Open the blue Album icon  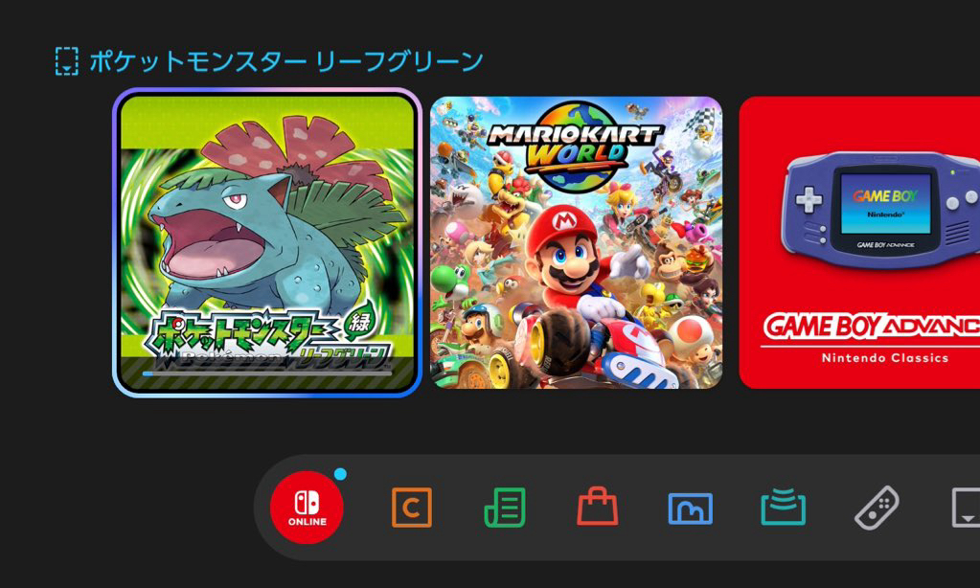pyautogui.click(x=690, y=508)
